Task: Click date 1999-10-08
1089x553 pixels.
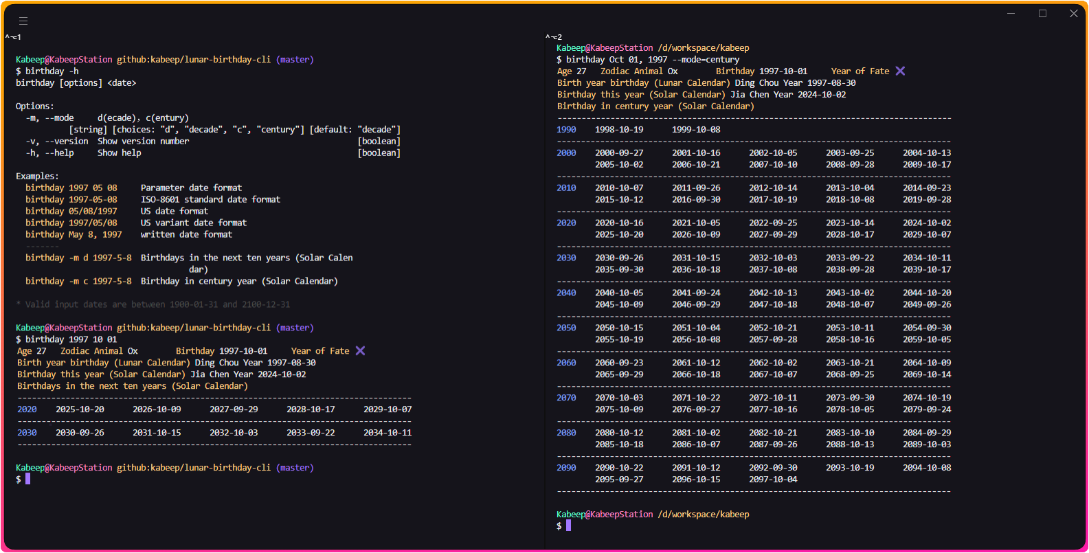Action: pos(696,130)
